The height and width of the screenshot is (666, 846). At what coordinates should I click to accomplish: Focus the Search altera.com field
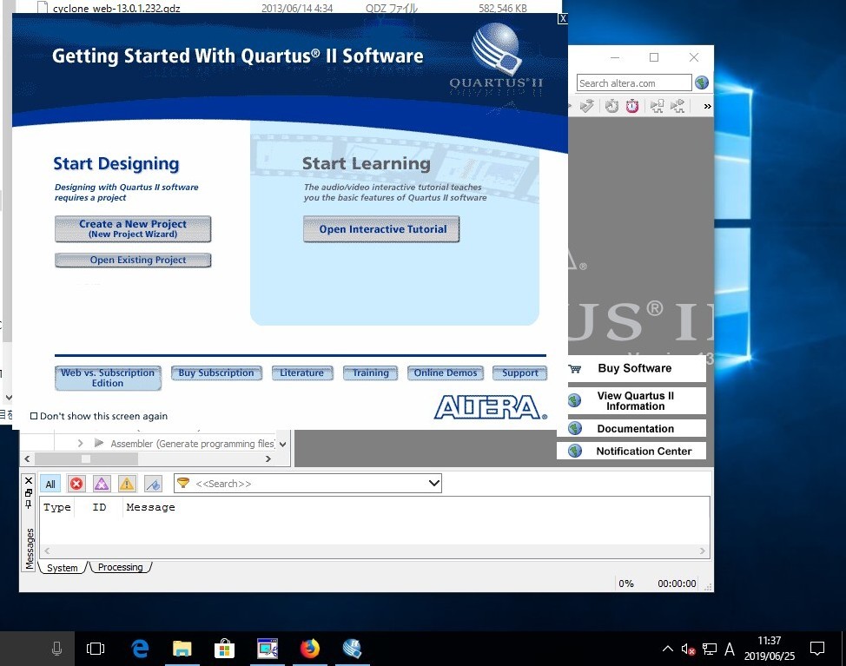(634, 83)
